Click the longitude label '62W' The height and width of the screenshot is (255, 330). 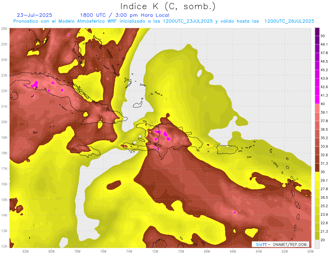point(285,251)
